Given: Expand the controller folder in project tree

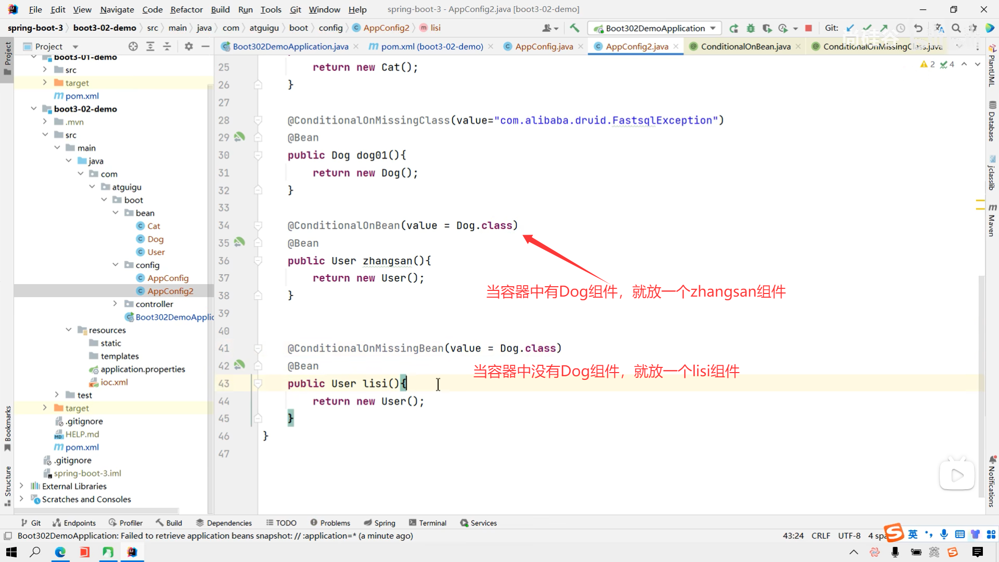Looking at the screenshot, I should pyautogui.click(x=115, y=304).
